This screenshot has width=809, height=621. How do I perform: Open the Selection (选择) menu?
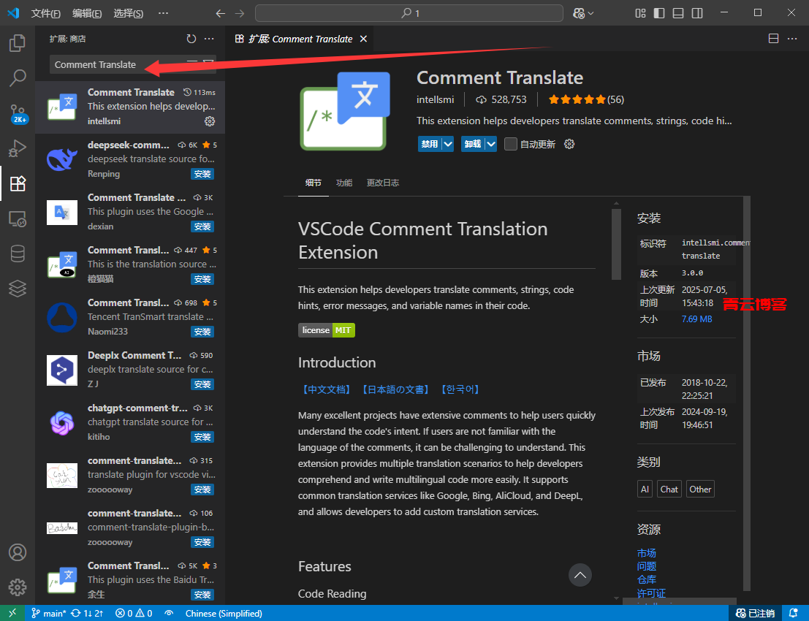tap(128, 13)
